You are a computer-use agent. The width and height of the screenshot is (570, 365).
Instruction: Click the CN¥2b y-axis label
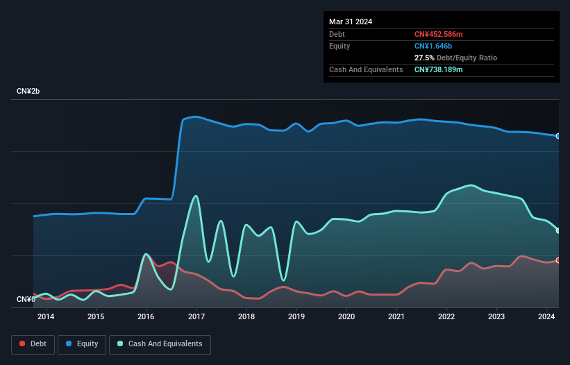click(x=28, y=91)
